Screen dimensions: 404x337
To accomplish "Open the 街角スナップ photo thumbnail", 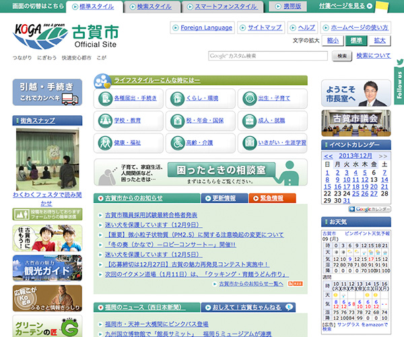I will (47, 159).
